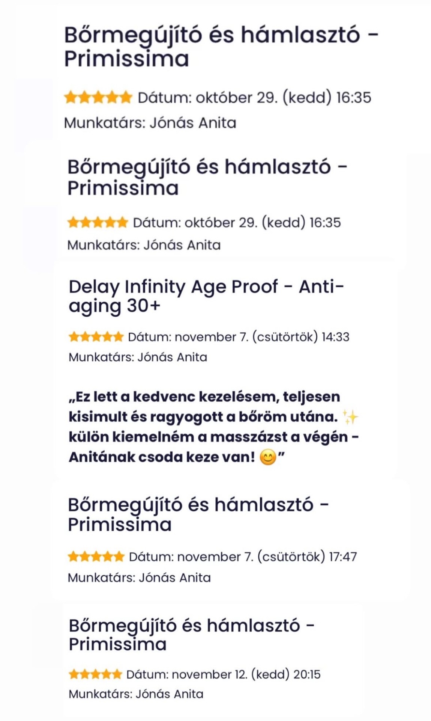This screenshot has height=721, width=431.
Task: Click Munkatárs: Jónás Anita in the second október 29. review
Action: click(x=144, y=245)
